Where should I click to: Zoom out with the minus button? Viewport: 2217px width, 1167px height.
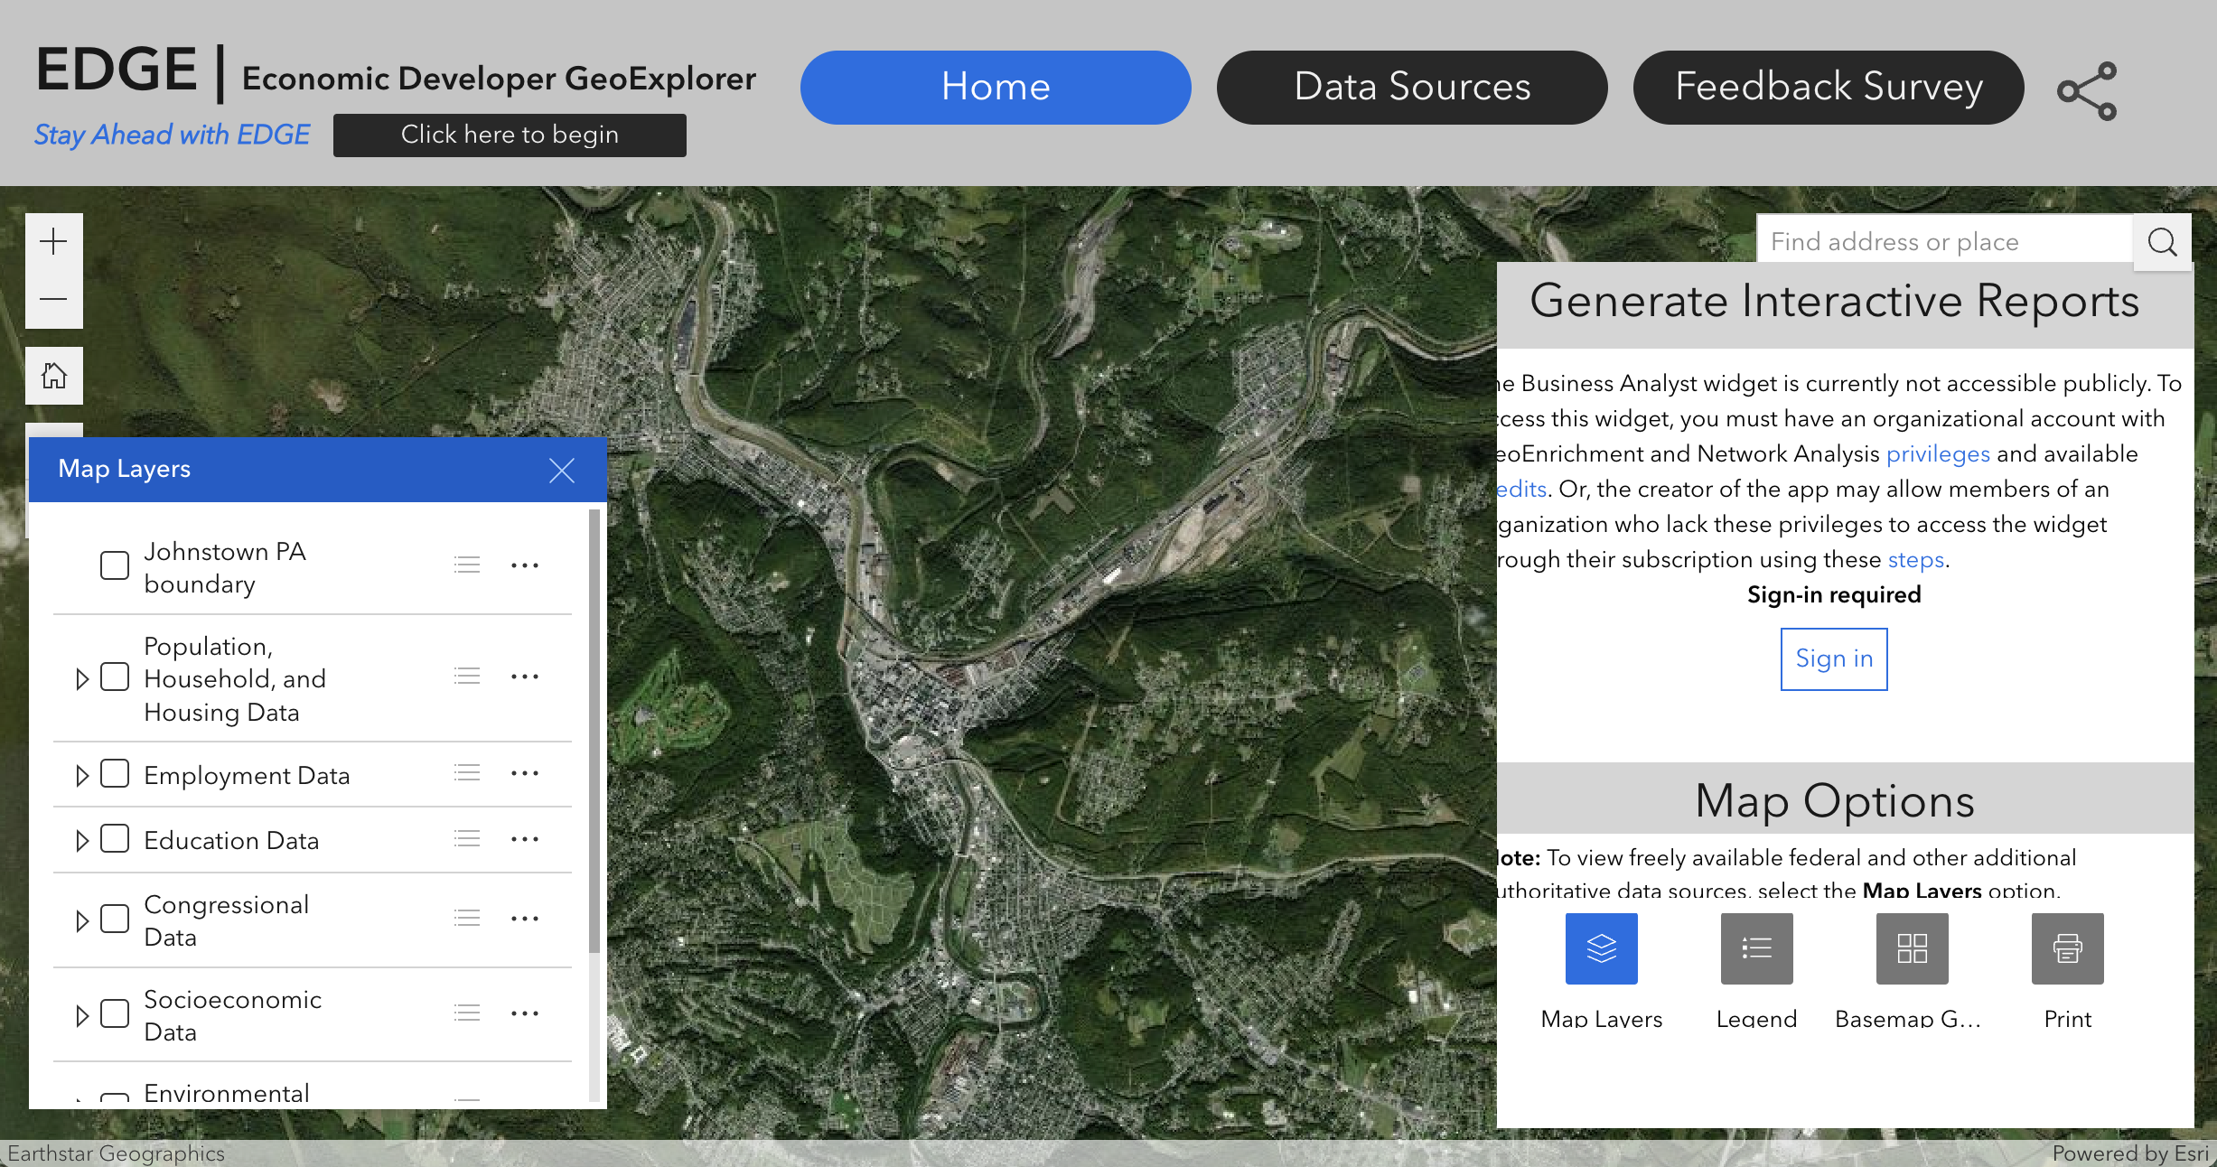pos(54,299)
